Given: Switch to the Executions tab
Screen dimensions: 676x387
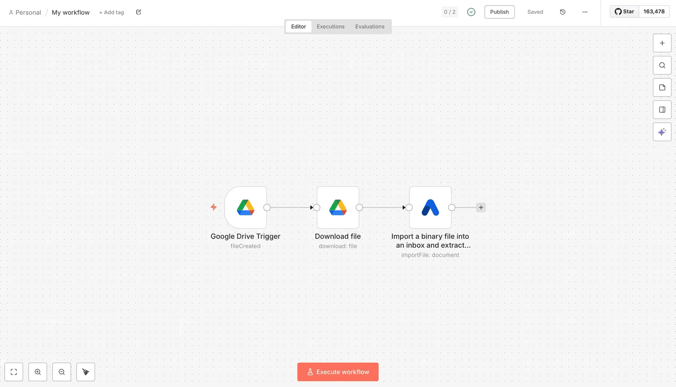Looking at the screenshot, I should pyautogui.click(x=330, y=26).
